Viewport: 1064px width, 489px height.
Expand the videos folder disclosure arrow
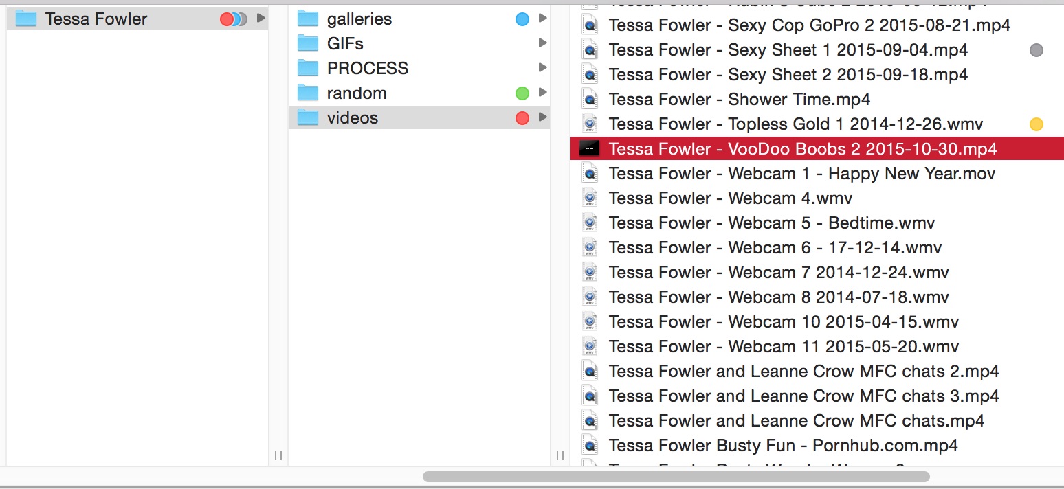pyautogui.click(x=542, y=117)
